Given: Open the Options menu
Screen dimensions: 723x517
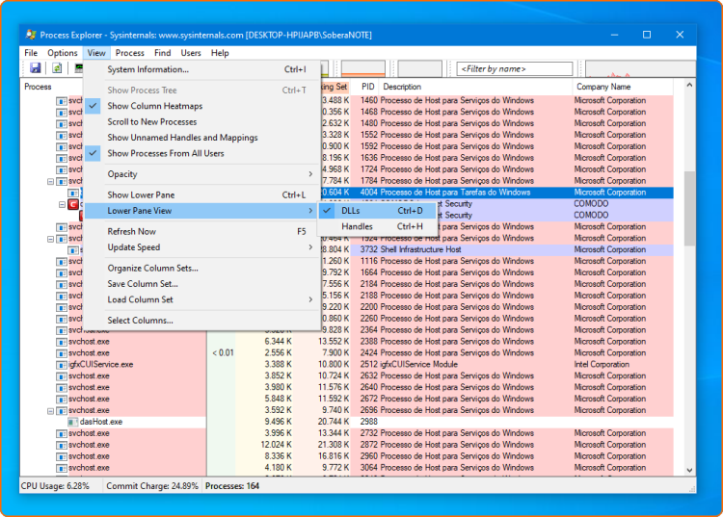Looking at the screenshot, I should click(x=63, y=53).
